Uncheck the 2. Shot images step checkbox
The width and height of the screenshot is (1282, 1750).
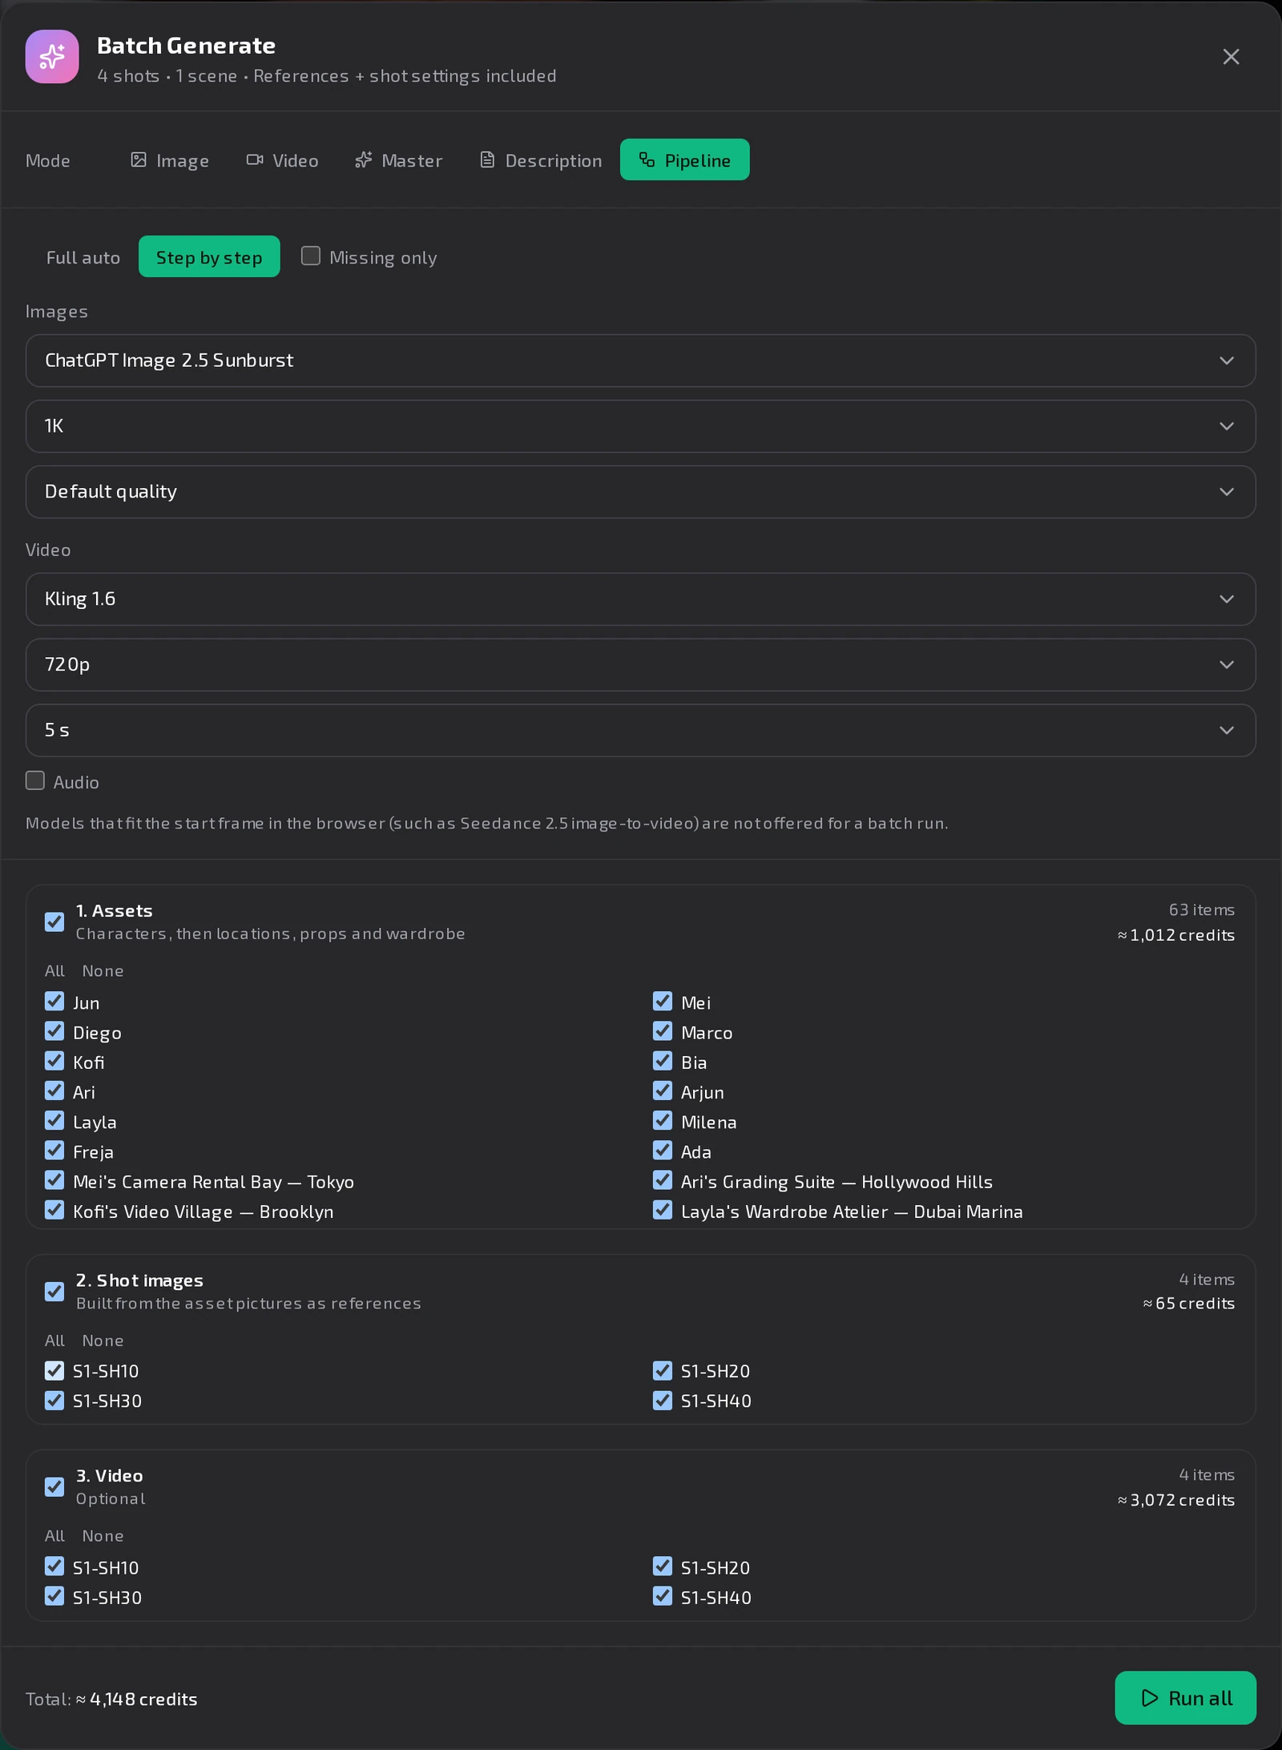(54, 1292)
